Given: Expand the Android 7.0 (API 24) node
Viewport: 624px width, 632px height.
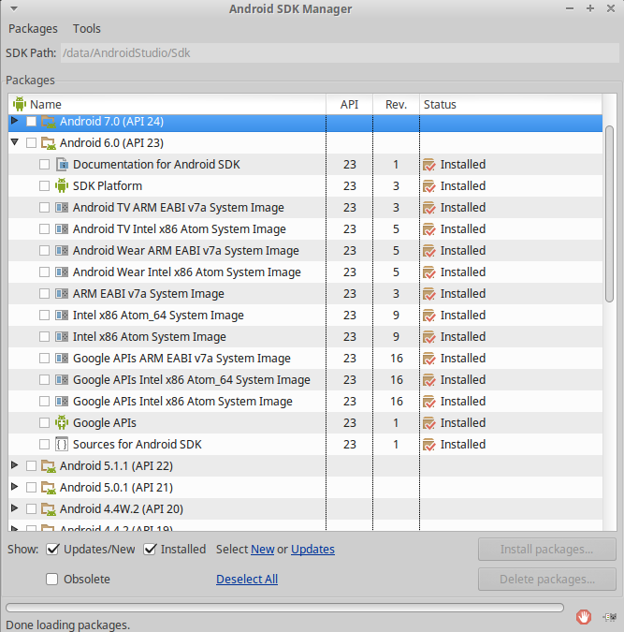Looking at the screenshot, I should [x=15, y=120].
